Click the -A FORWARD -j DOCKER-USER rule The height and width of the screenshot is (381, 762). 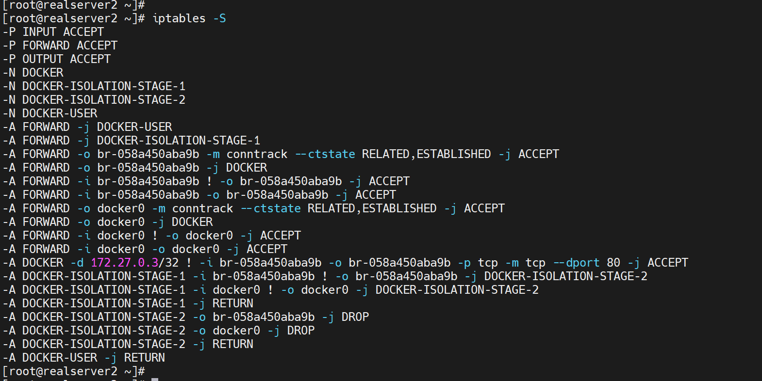coord(87,127)
